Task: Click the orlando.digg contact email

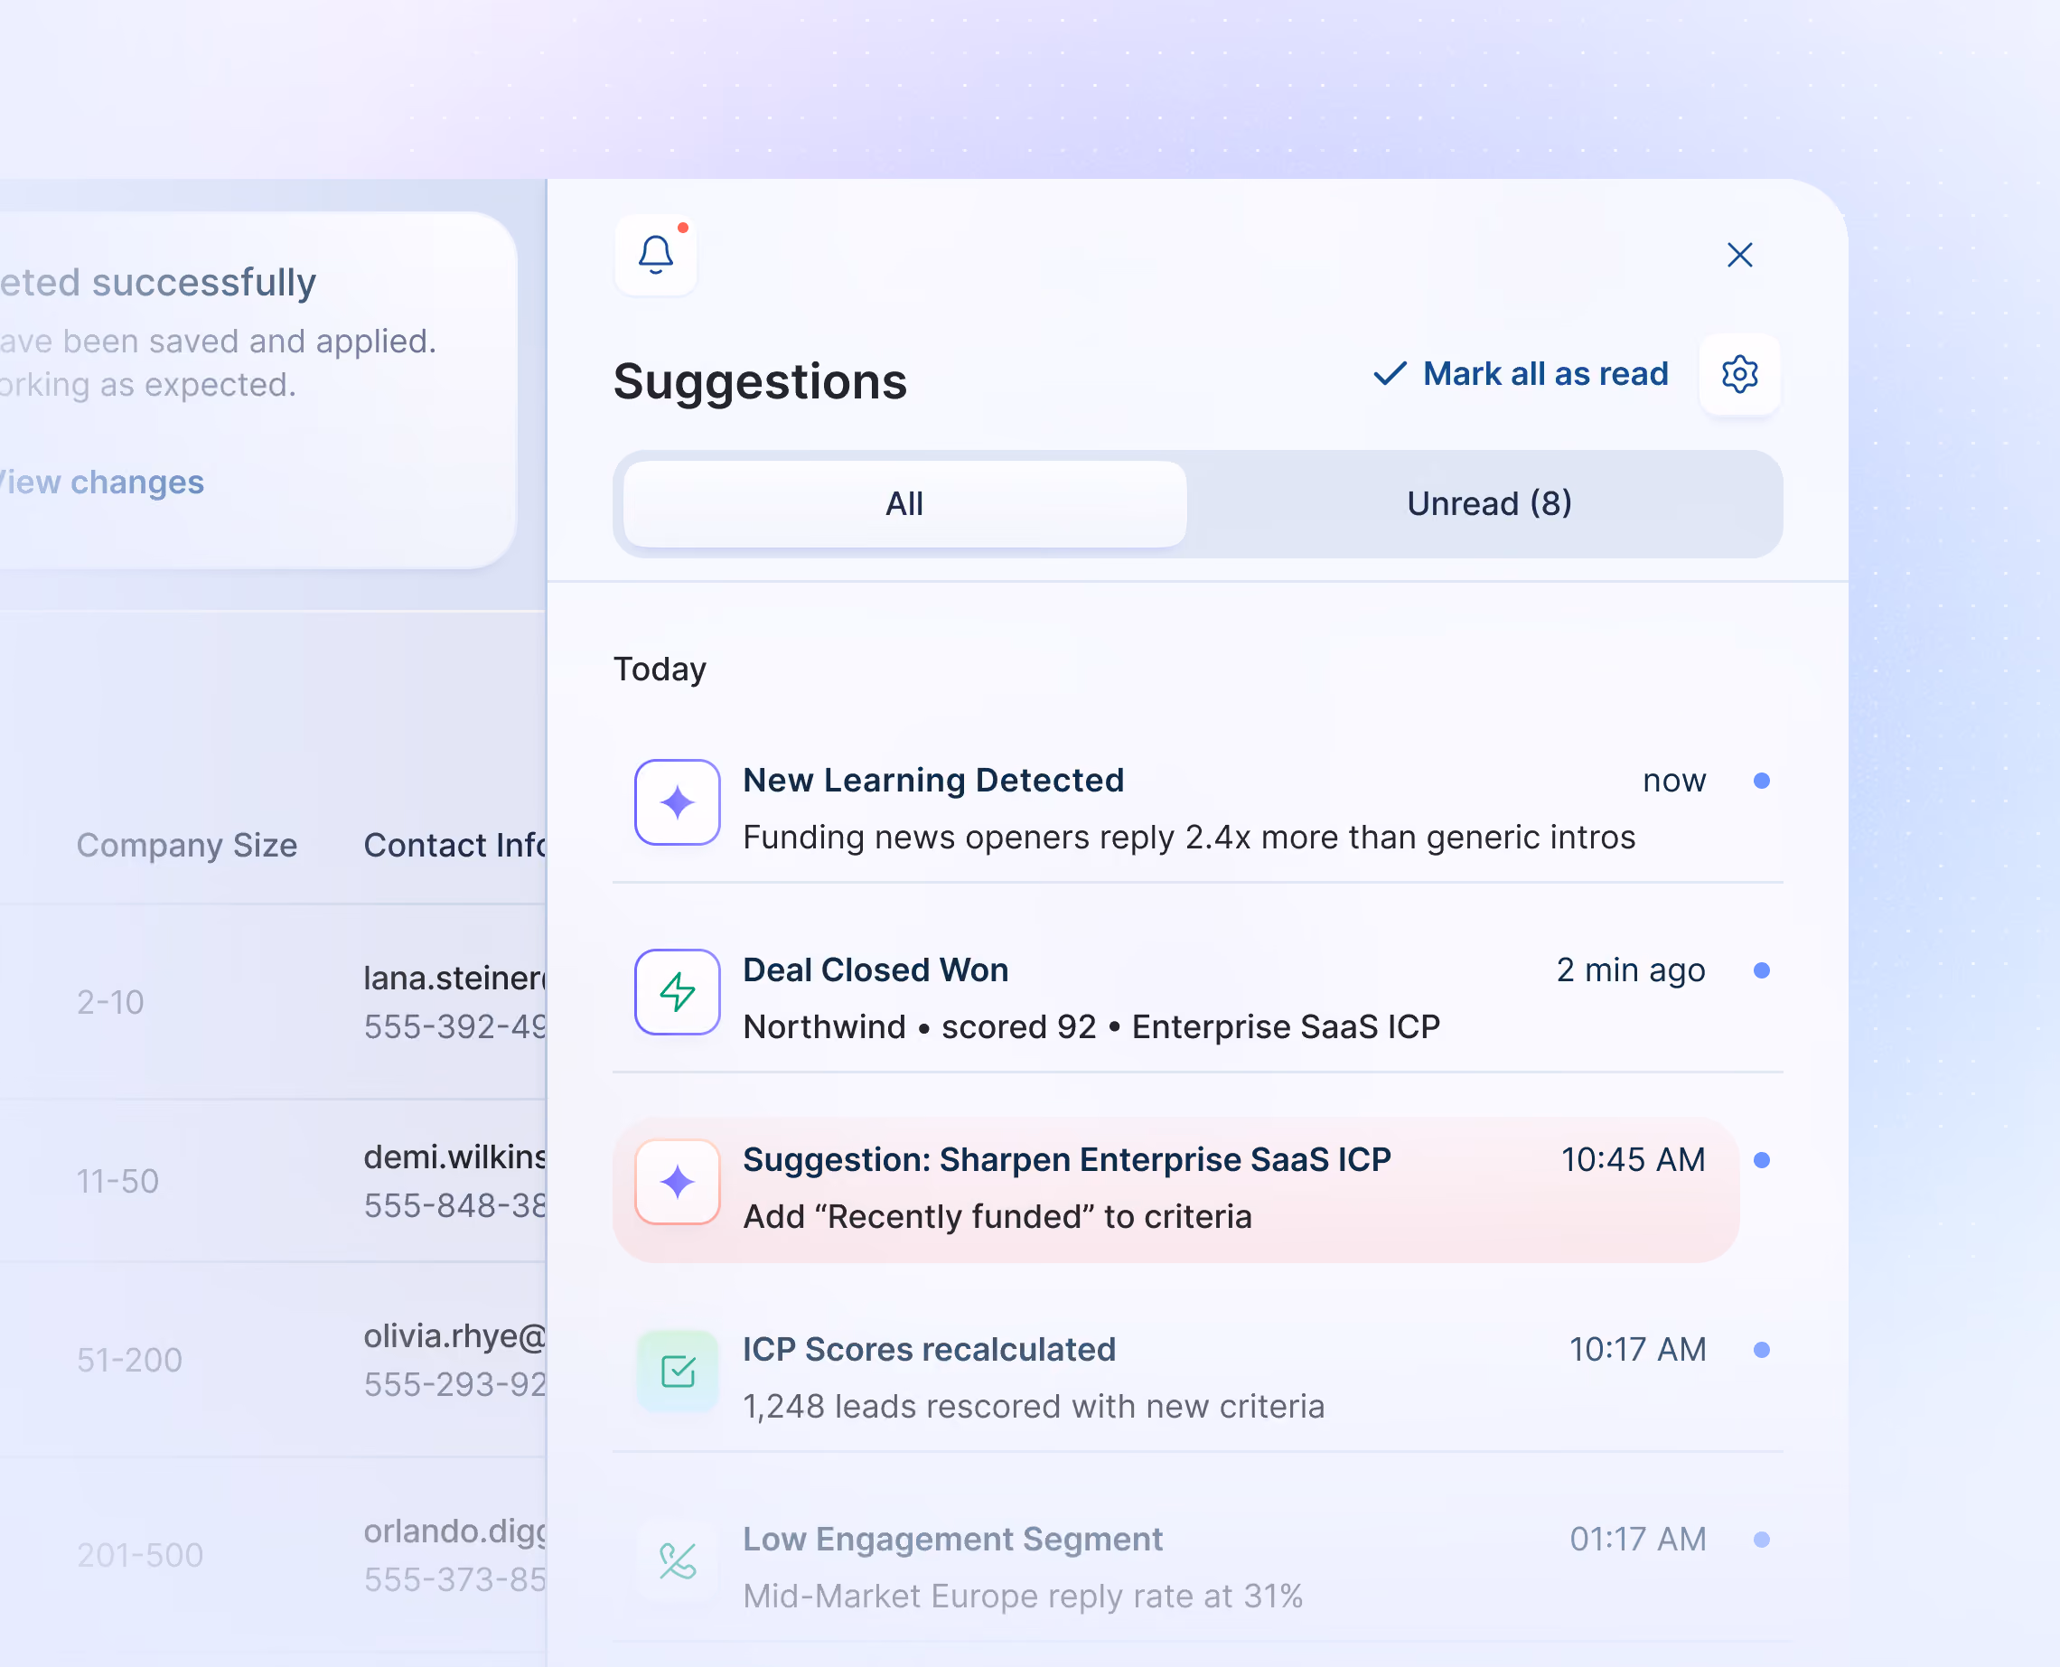Action: 455,1531
